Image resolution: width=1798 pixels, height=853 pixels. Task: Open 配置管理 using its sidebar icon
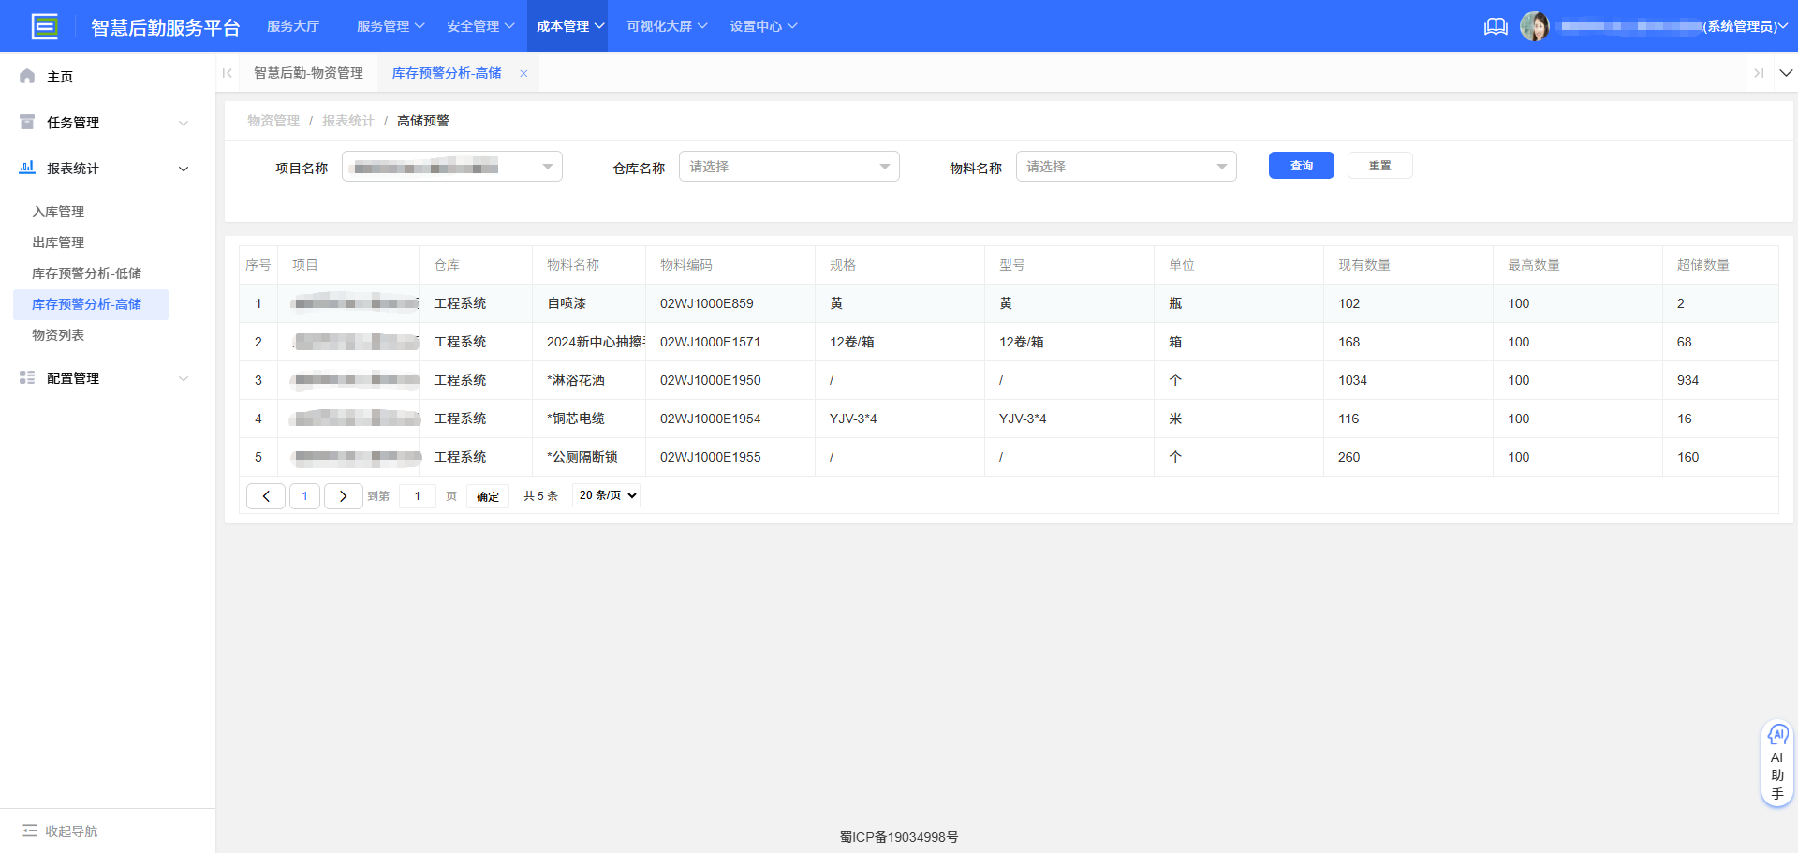27,378
